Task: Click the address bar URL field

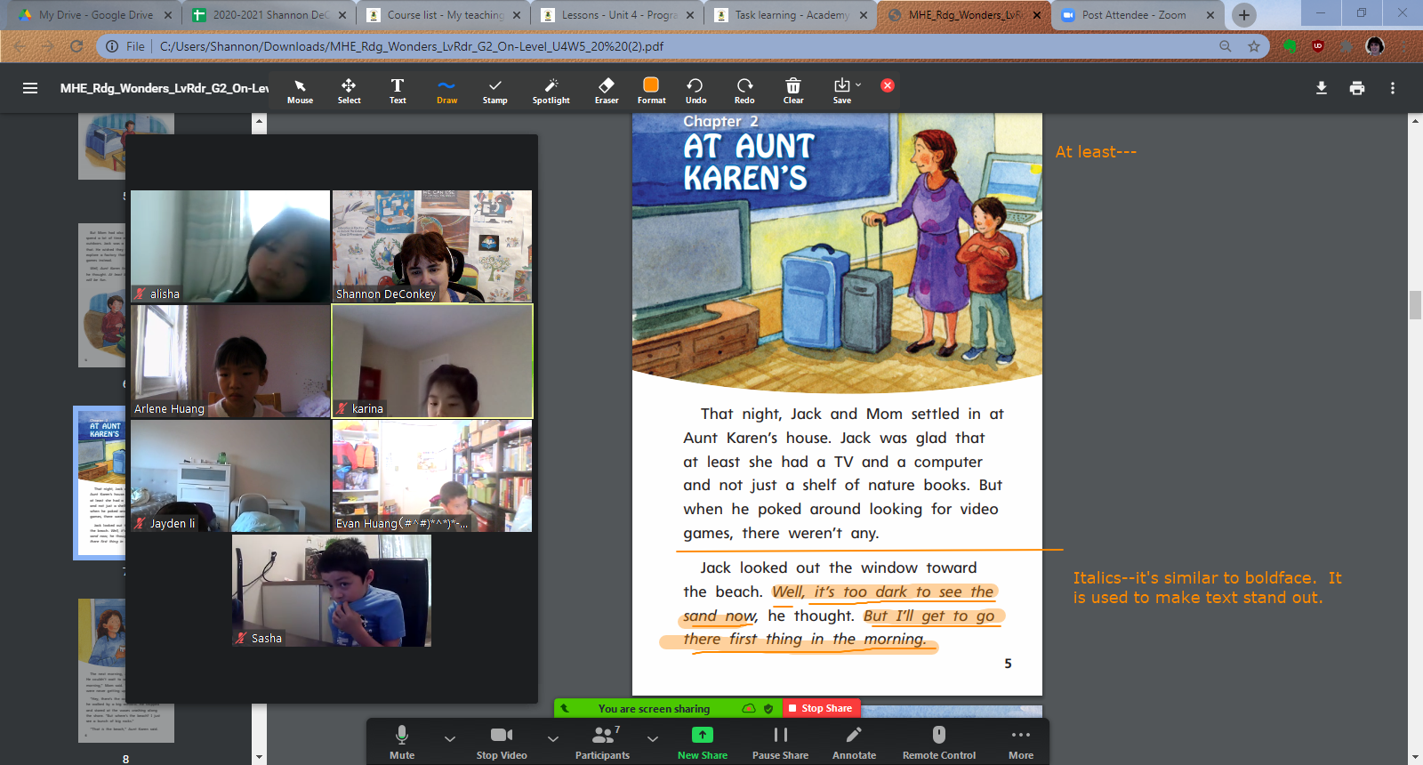Action: click(658, 46)
